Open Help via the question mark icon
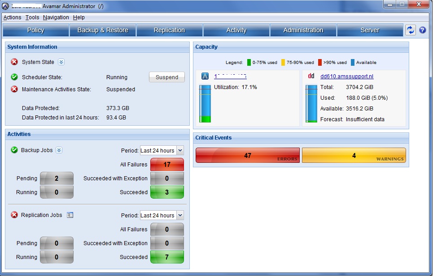The width and height of the screenshot is (433, 276). click(x=422, y=30)
